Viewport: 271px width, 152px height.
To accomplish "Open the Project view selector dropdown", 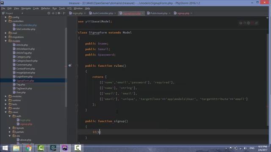I will pyautogui.click(x=22, y=13).
